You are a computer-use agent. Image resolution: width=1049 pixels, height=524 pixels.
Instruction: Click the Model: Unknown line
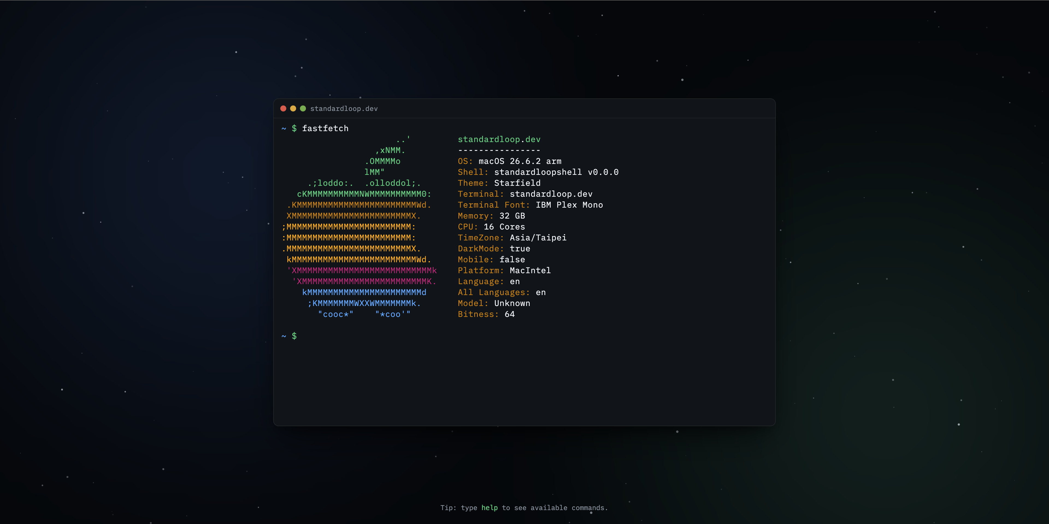tap(494, 303)
